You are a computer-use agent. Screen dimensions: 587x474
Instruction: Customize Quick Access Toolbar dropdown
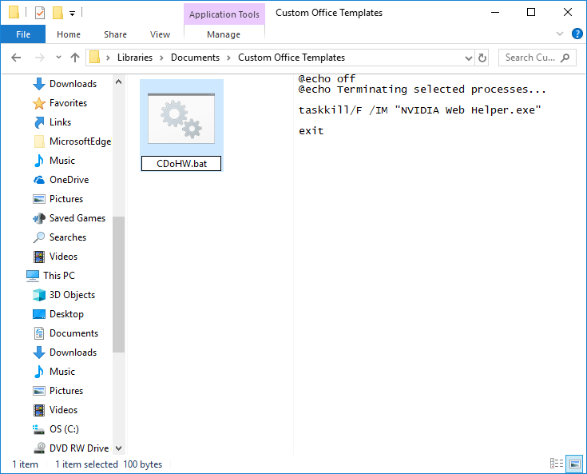[x=72, y=14]
